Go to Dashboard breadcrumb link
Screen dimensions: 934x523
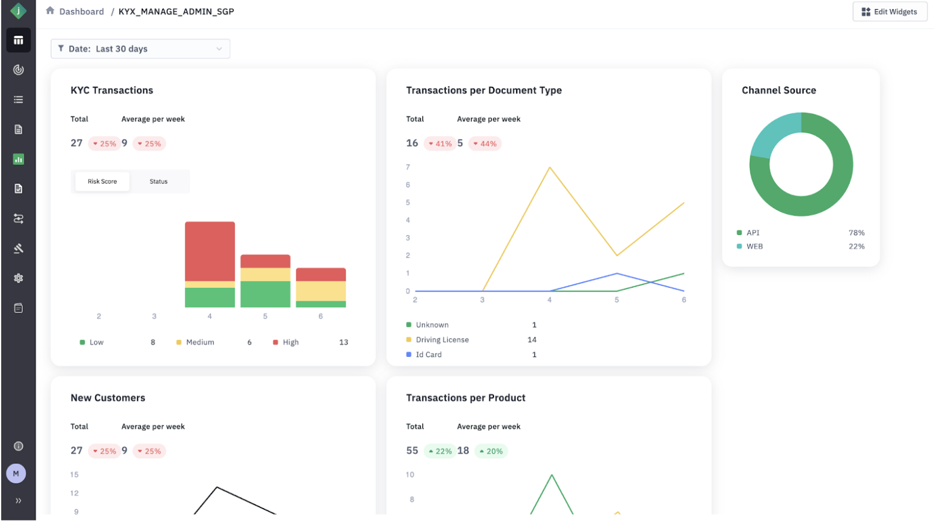coord(82,12)
